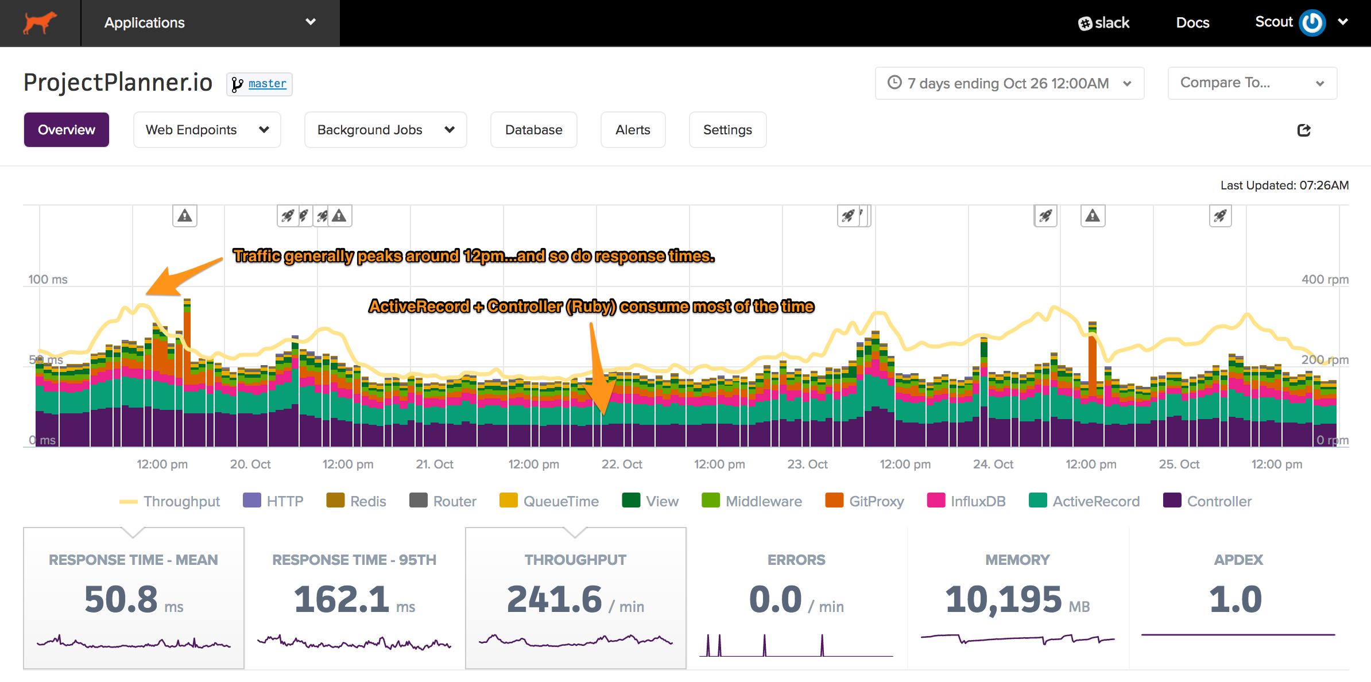Click the Errors sparkline chart
The height and width of the screenshot is (682, 1371).
(796, 645)
